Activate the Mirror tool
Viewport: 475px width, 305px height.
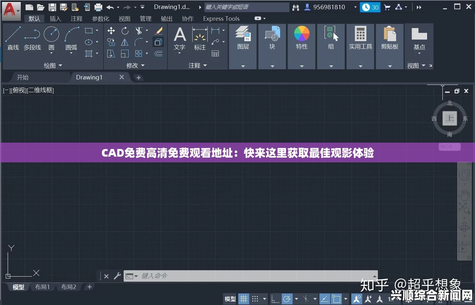click(125, 42)
